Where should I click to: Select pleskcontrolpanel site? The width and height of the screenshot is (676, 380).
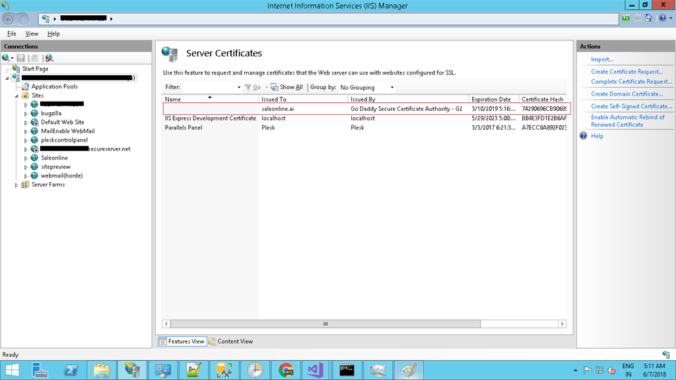click(x=64, y=140)
